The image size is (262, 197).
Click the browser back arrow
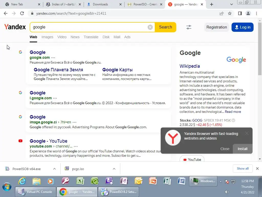click(x=6, y=13)
